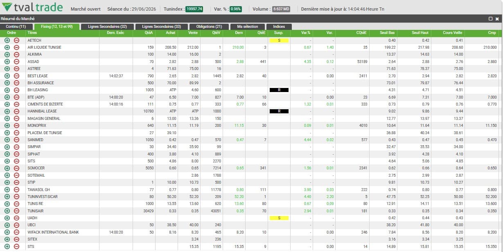Click the red minus icon for ASTREE
This screenshot has height=252, width=503.
tap(16, 69)
